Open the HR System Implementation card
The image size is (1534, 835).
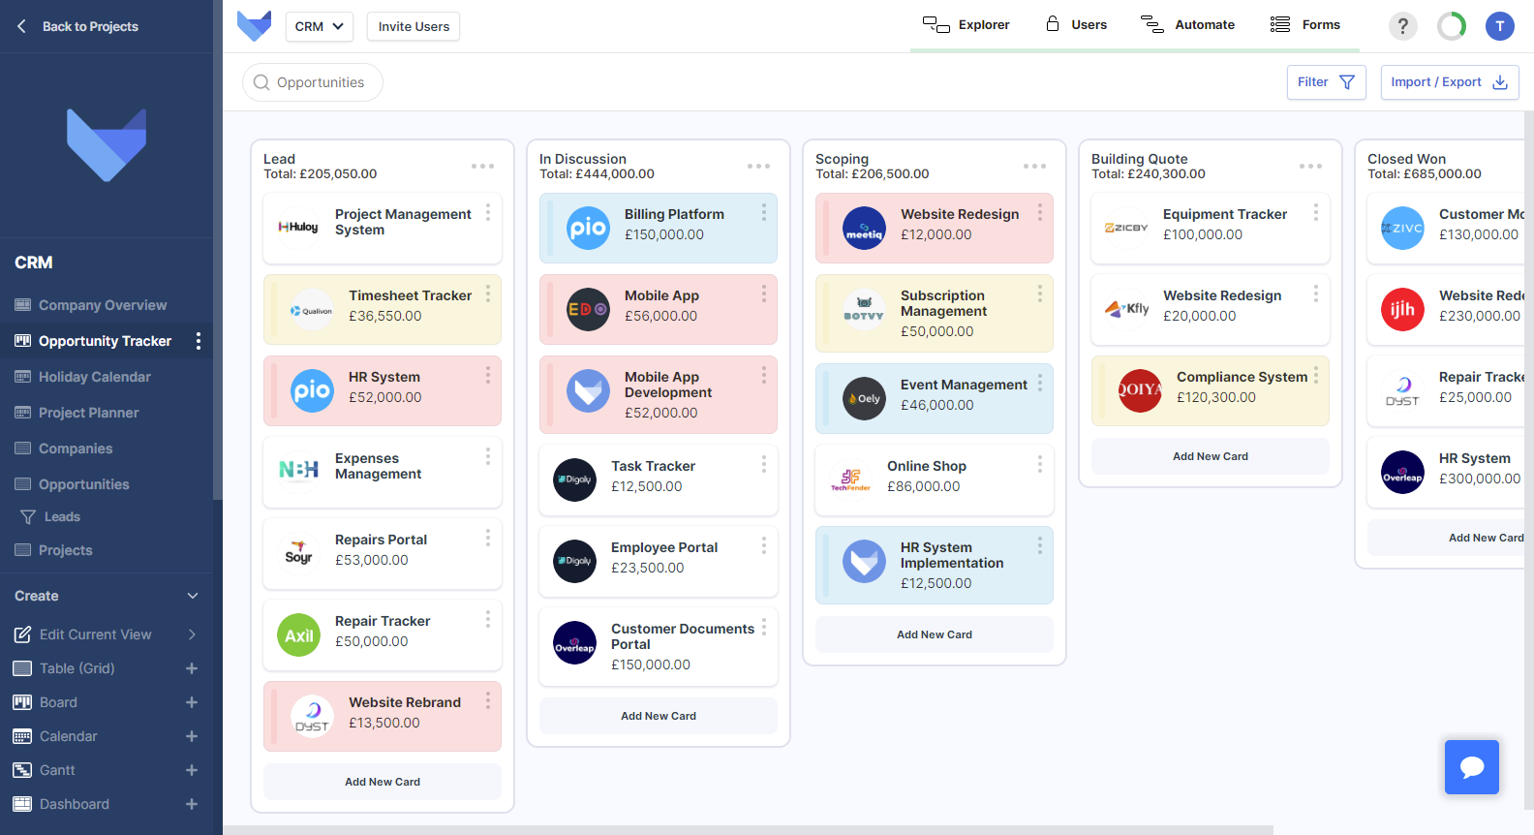935,565
